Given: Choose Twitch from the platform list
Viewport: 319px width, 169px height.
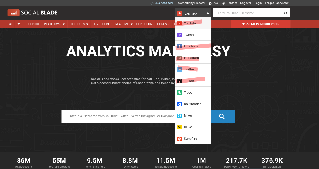Looking at the screenshot, I should (193, 35).
